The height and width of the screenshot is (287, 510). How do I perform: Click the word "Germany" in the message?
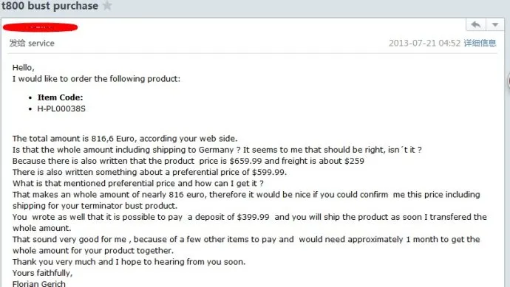point(217,150)
